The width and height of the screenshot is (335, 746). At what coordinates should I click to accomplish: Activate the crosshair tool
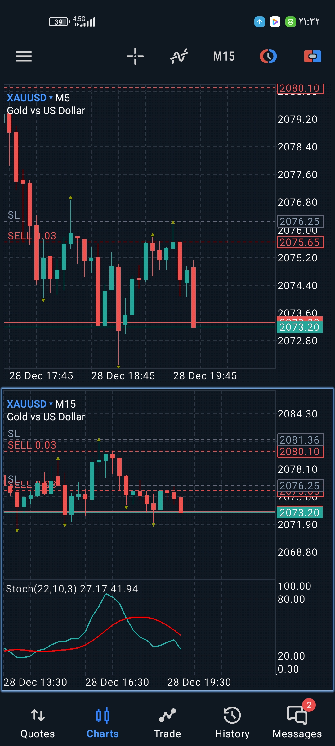point(135,56)
